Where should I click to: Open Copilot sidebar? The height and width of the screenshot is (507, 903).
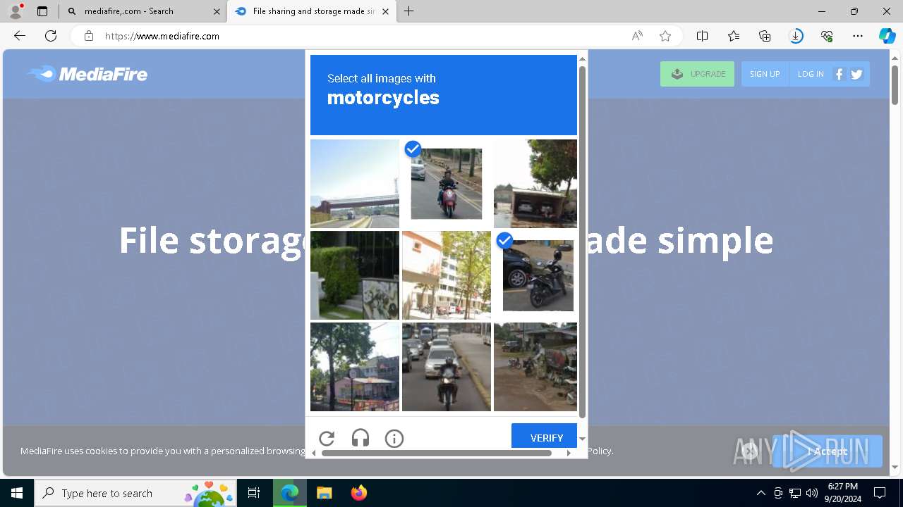click(x=887, y=36)
